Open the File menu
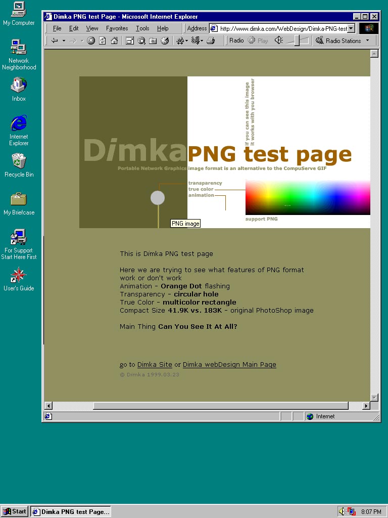The width and height of the screenshot is (388, 518). tap(57, 28)
